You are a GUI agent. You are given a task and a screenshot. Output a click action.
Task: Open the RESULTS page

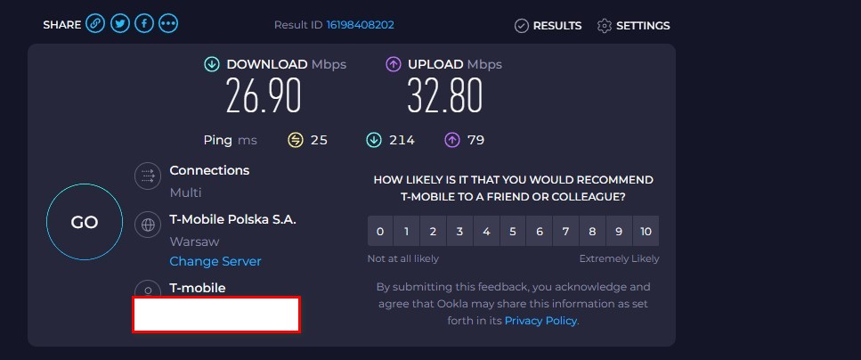548,26
